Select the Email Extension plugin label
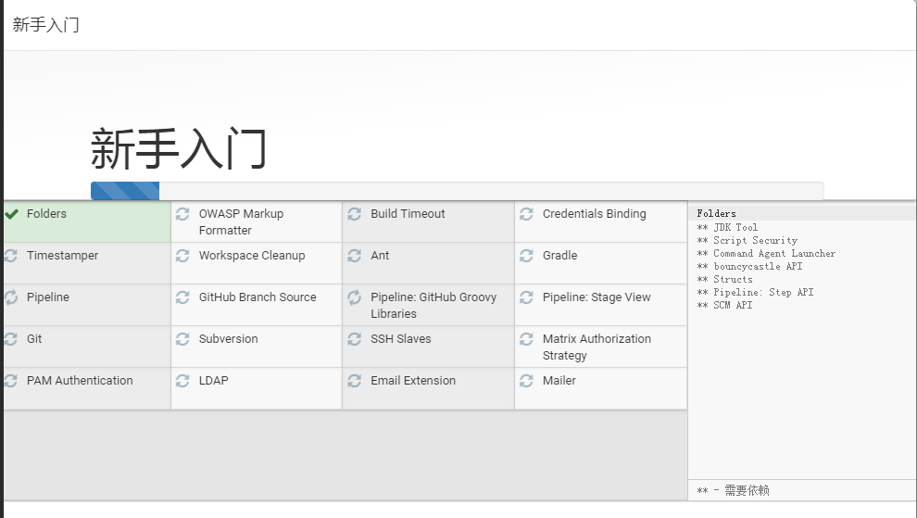The height and width of the screenshot is (518, 917). pyautogui.click(x=413, y=380)
